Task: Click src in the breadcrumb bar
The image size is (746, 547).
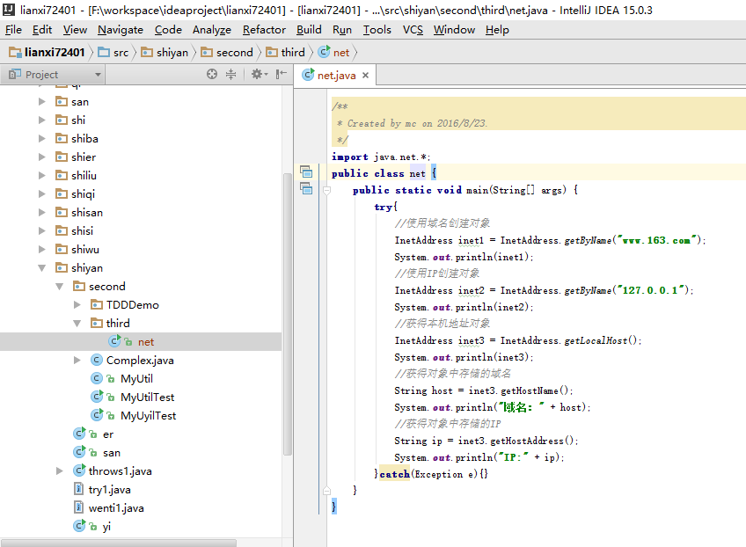Action: [113, 52]
